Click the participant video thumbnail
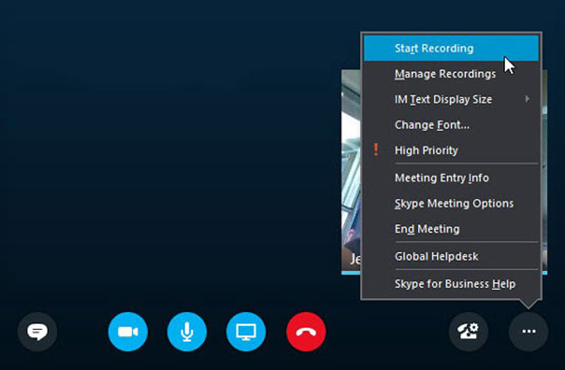565x370 pixels. pos(351,172)
